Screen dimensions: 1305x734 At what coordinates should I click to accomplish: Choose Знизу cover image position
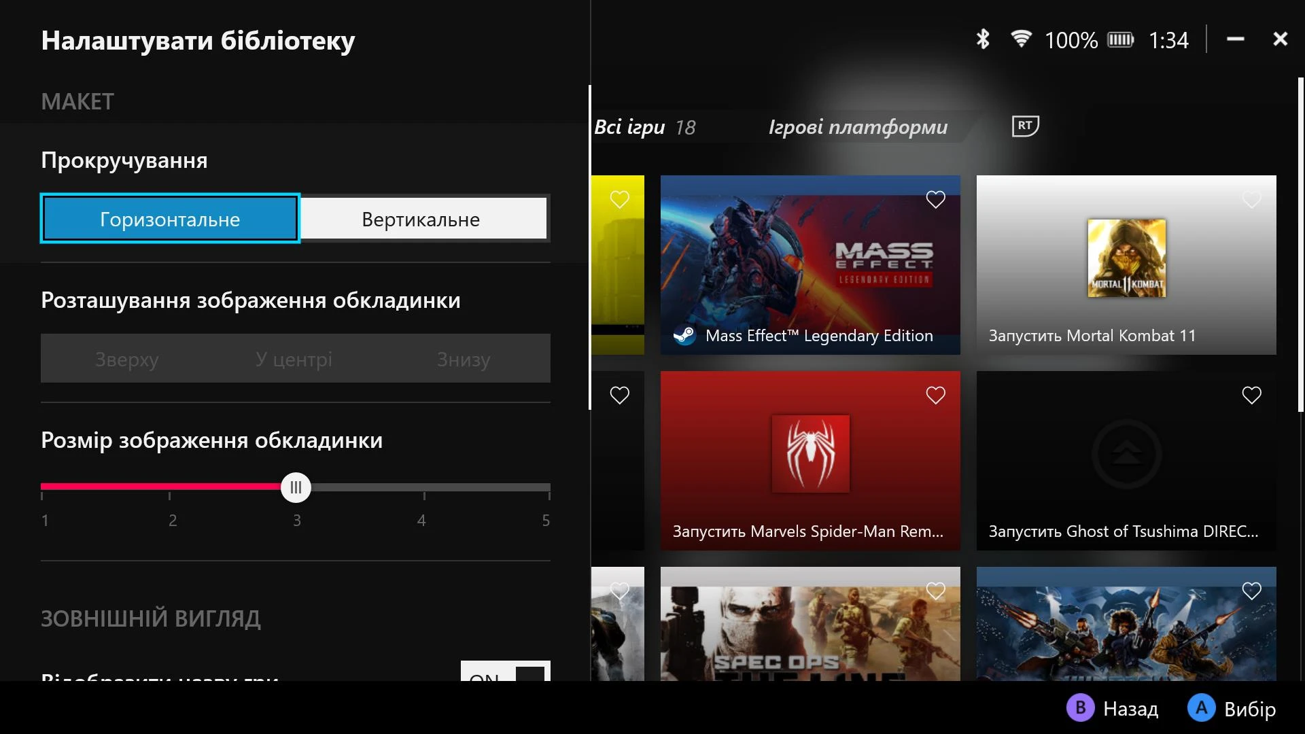tap(464, 359)
